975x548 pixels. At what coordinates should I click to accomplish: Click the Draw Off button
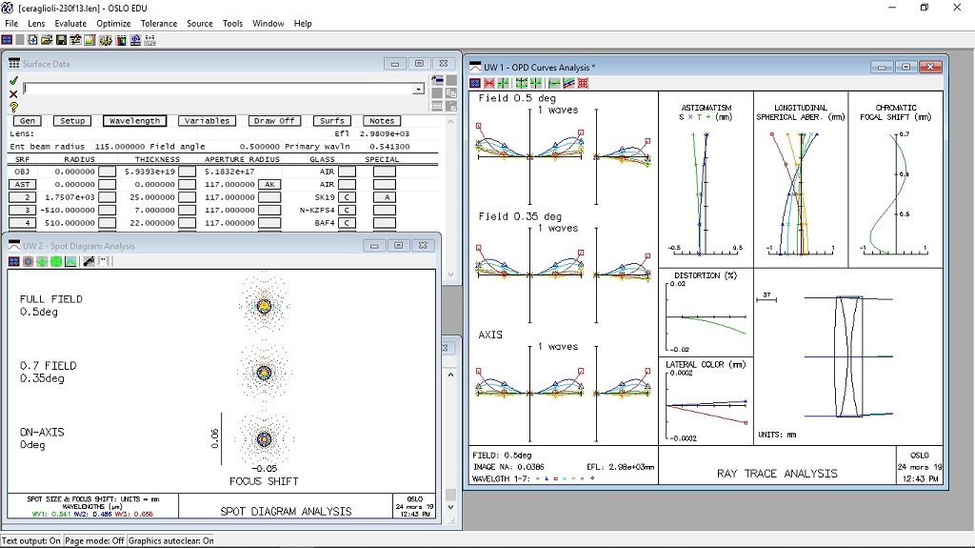[274, 121]
